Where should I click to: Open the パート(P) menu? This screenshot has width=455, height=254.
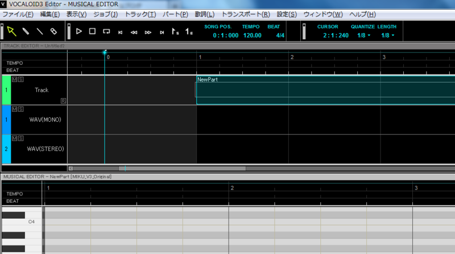coord(175,15)
